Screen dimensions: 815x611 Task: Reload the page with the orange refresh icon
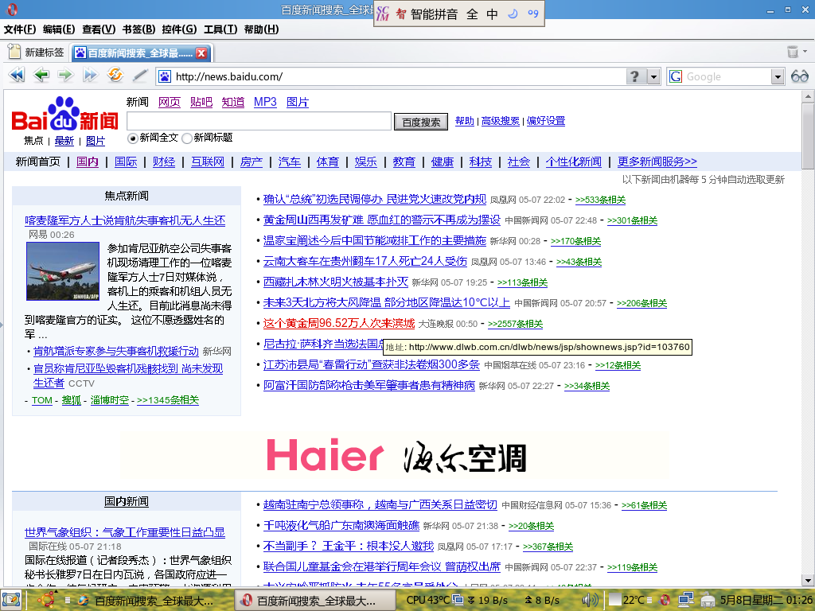pyautogui.click(x=115, y=76)
